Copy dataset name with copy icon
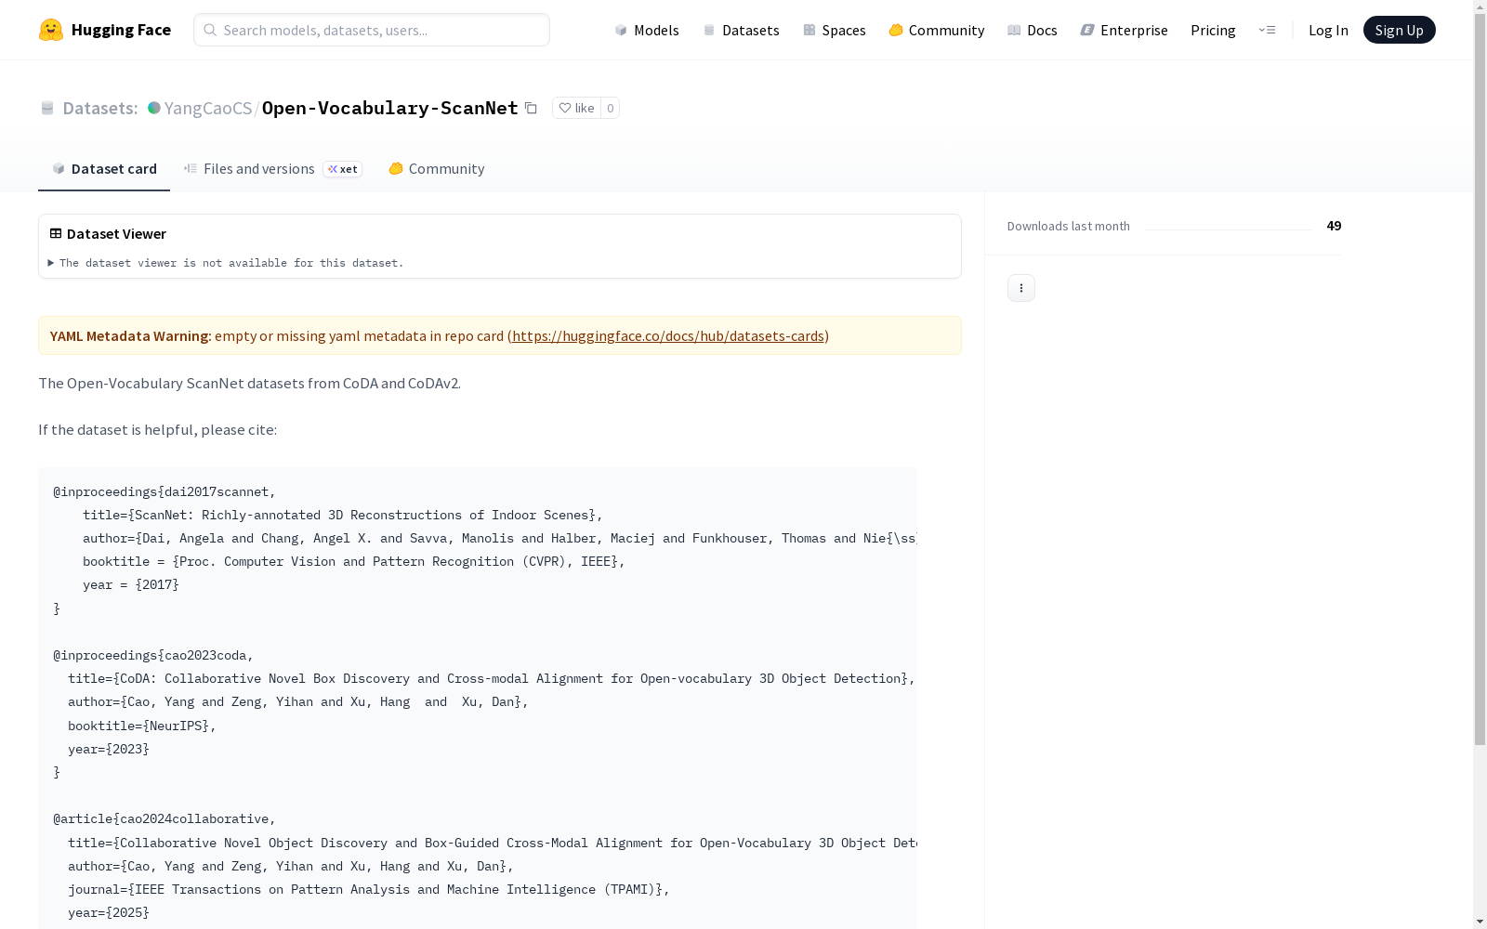 pos(531,108)
